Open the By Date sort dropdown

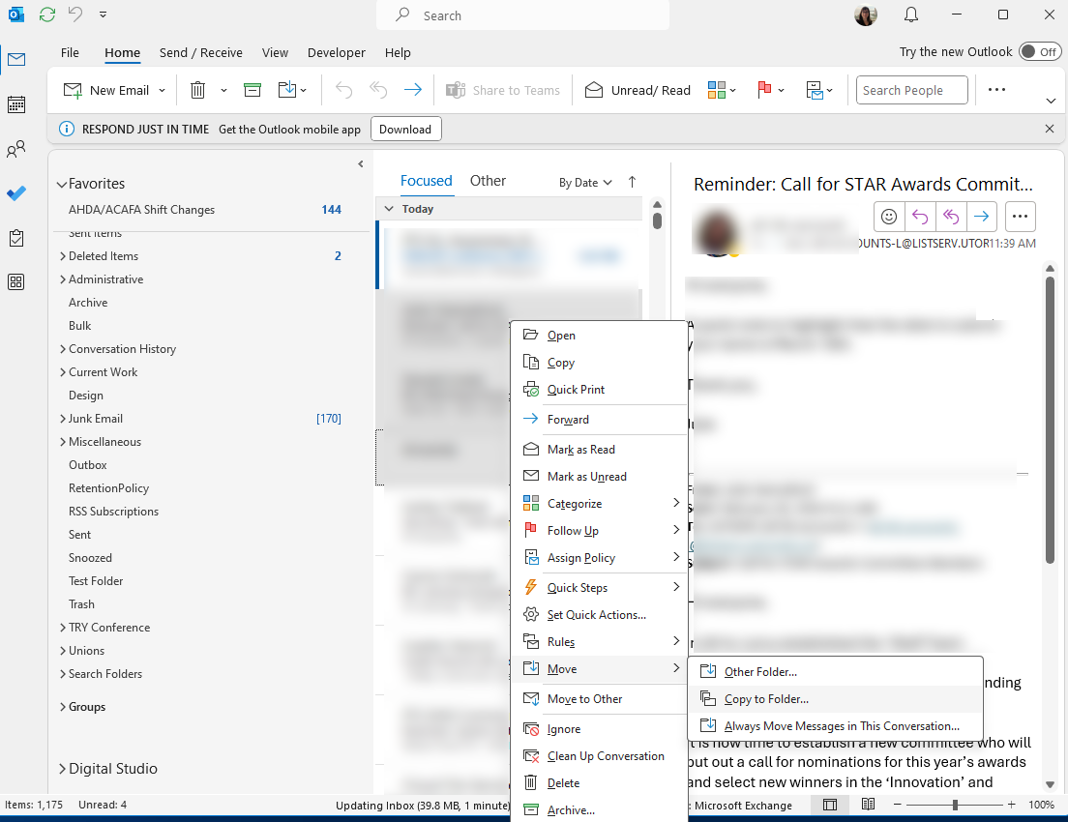[x=585, y=182]
